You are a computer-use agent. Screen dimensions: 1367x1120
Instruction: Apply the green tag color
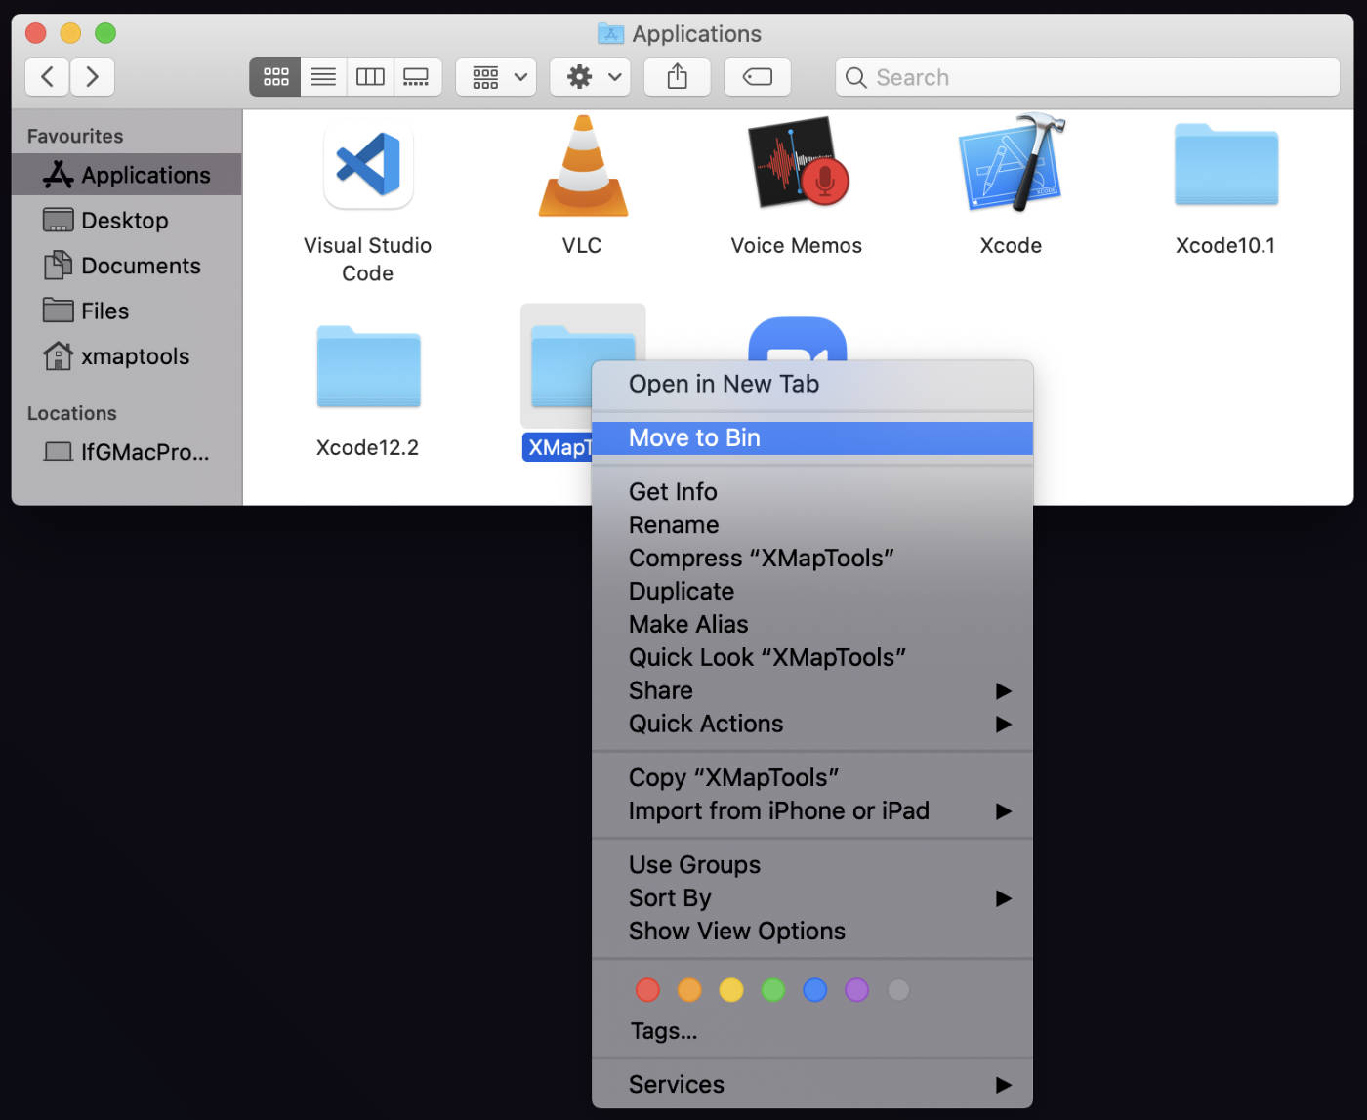point(773,990)
